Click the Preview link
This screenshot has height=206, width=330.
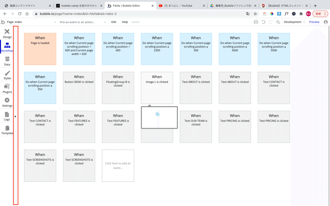pos(314,22)
